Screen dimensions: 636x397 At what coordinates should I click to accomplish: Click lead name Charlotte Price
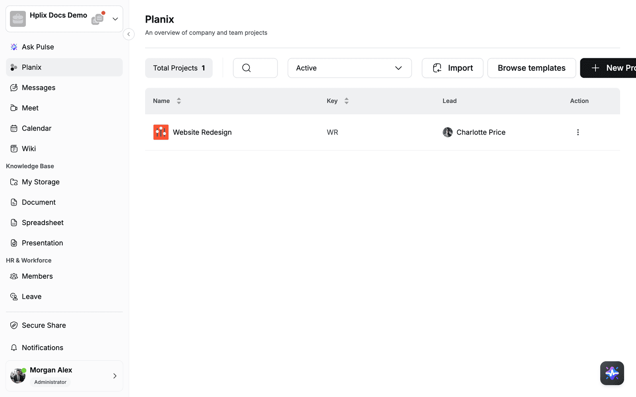(x=481, y=132)
